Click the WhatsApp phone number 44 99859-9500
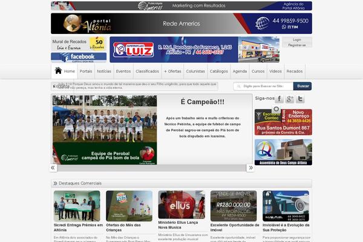 290,21
